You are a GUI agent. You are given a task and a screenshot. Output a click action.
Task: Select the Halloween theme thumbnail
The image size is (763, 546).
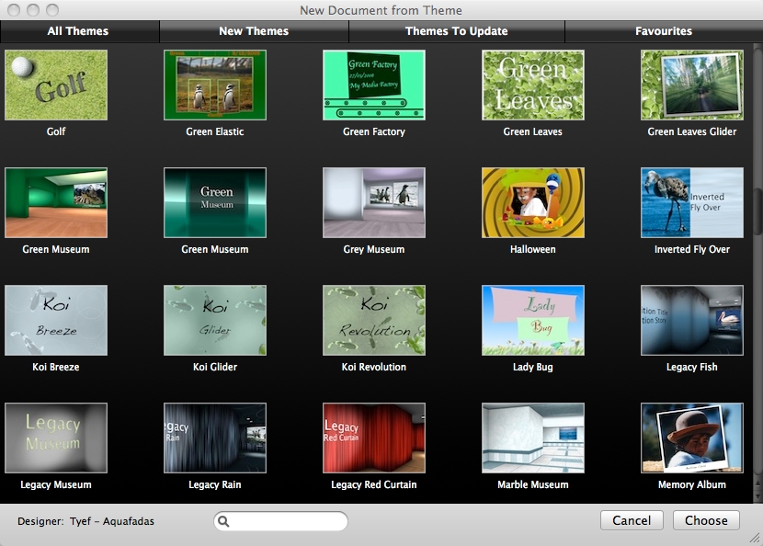tap(533, 203)
